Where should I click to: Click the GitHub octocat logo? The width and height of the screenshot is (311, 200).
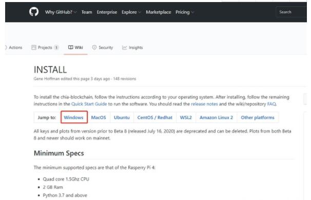pyautogui.click(x=34, y=12)
